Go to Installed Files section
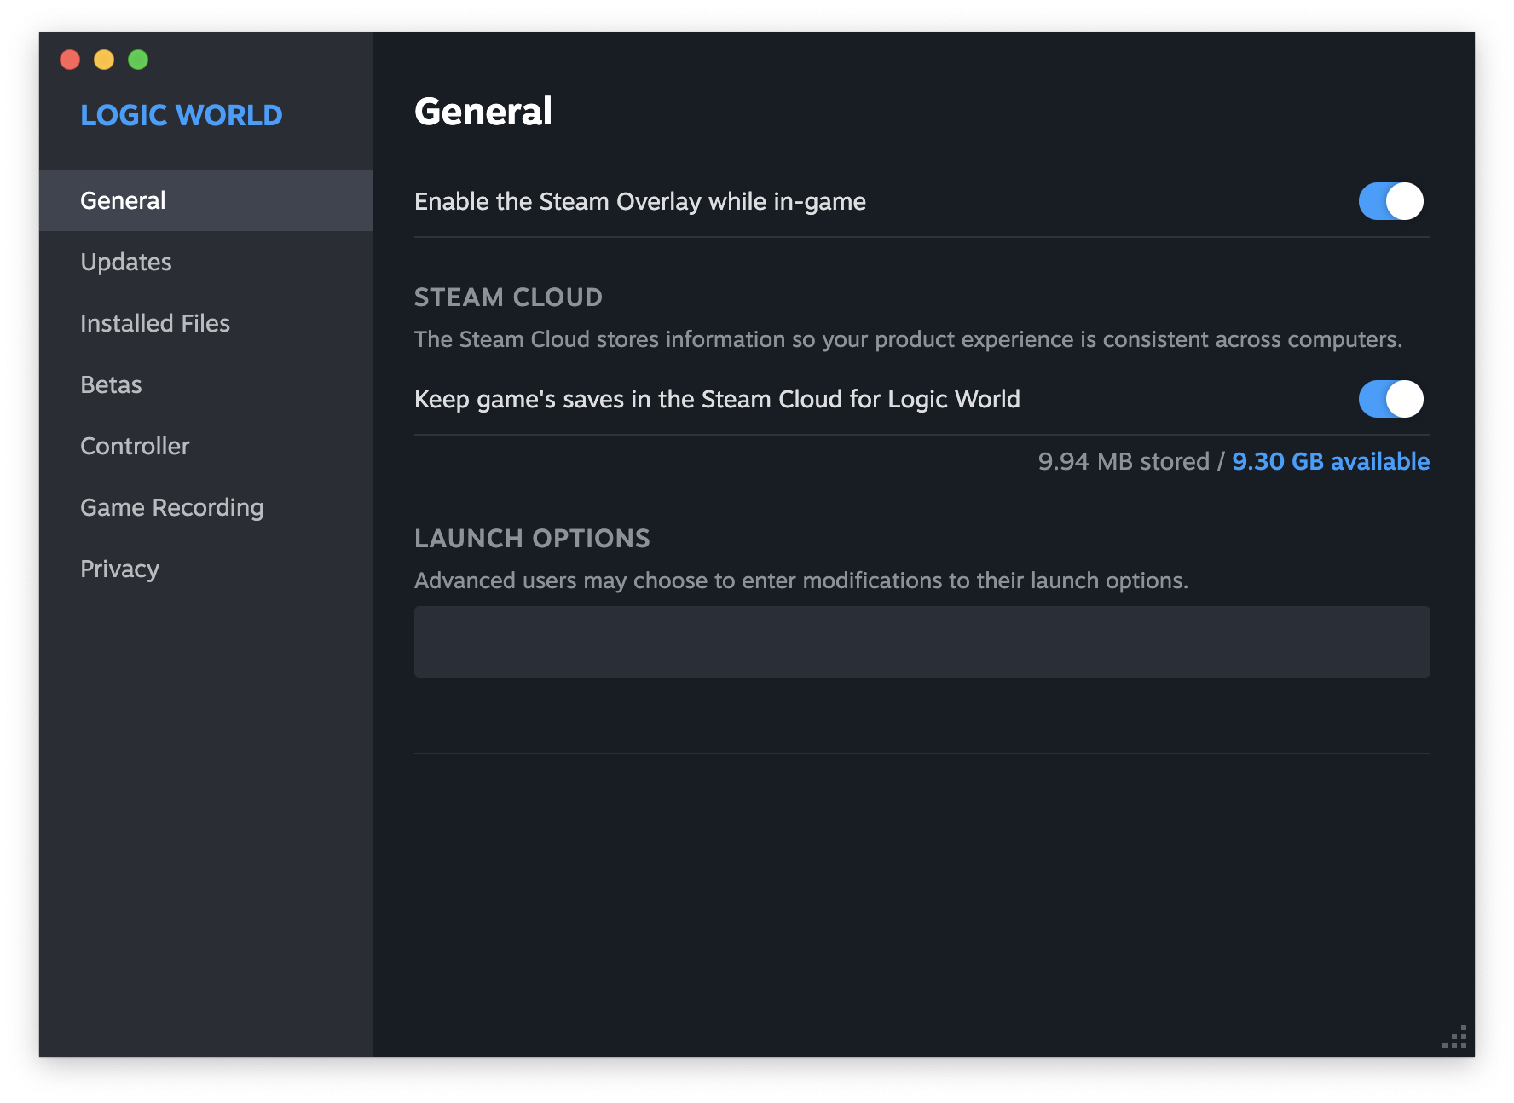1514x1103 pixels. (206, 323)
